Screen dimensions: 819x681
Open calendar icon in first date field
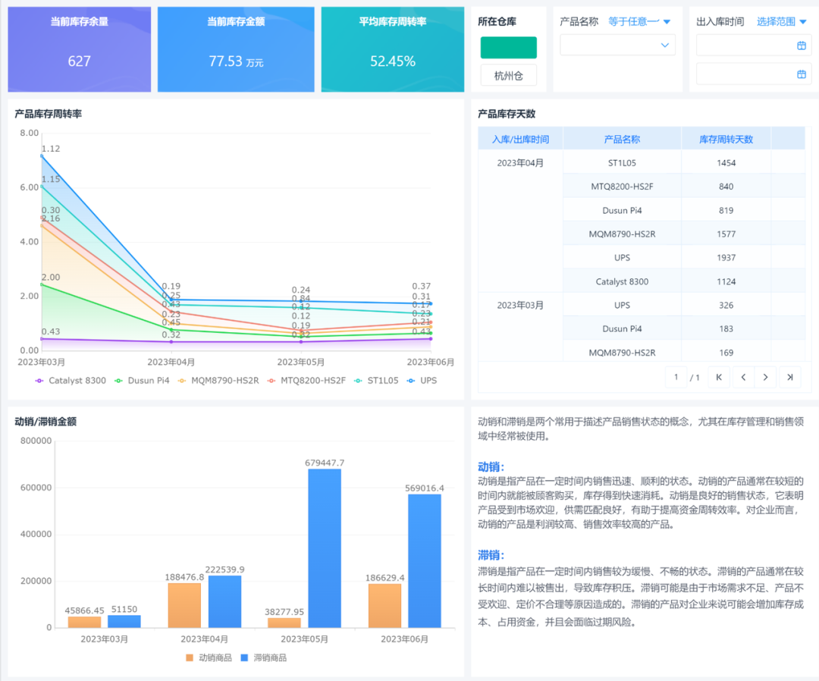coord(802,46)
